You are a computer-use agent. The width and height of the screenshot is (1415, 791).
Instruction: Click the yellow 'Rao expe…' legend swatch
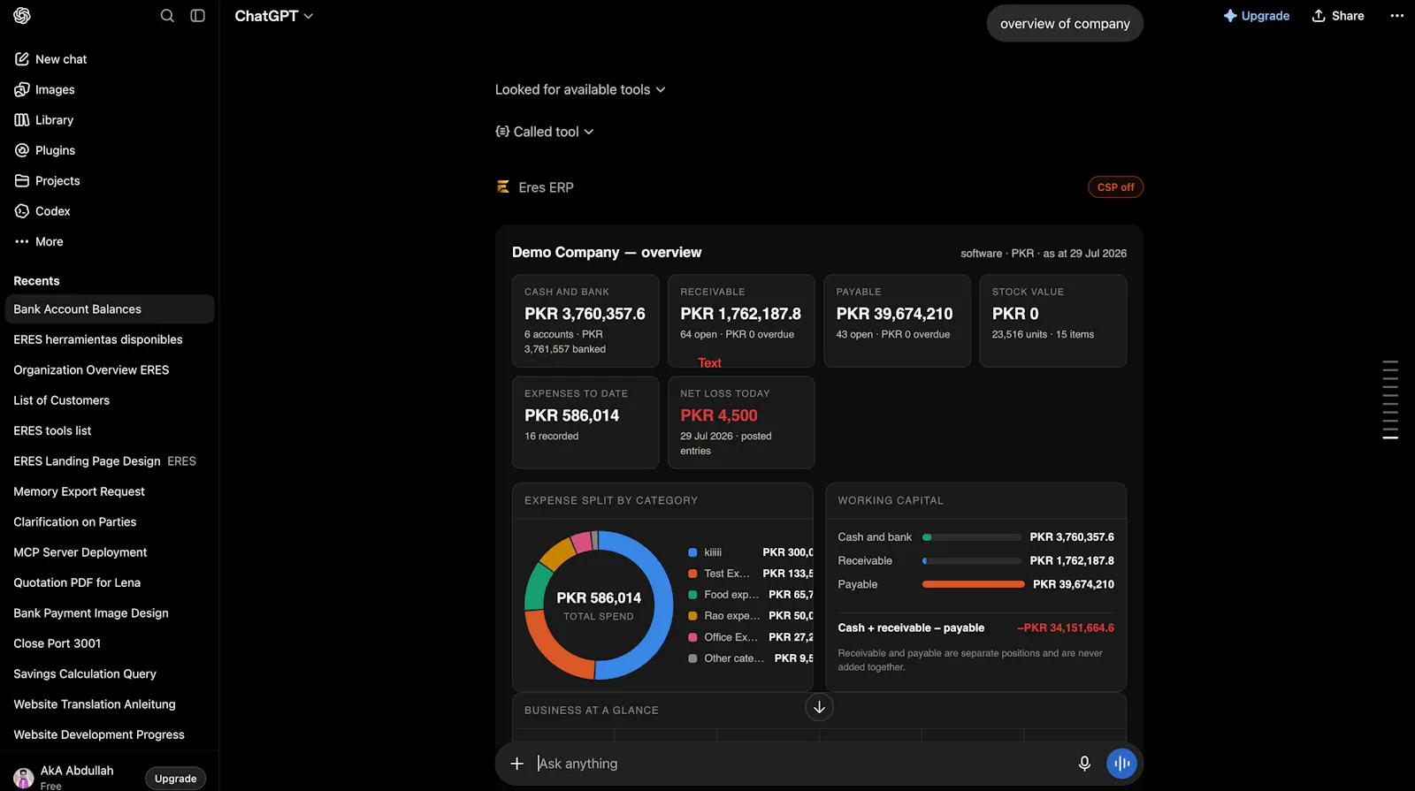click(693, 616)
